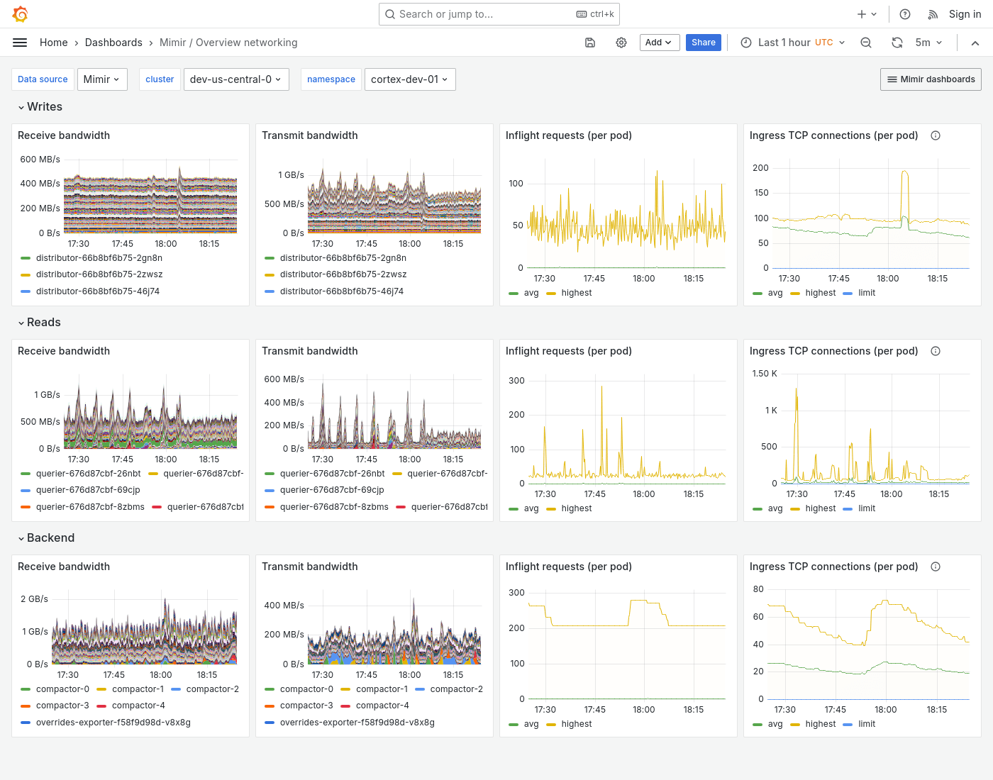Toggle the highest series in Writes Inflight requests legend

click(577, 292)
